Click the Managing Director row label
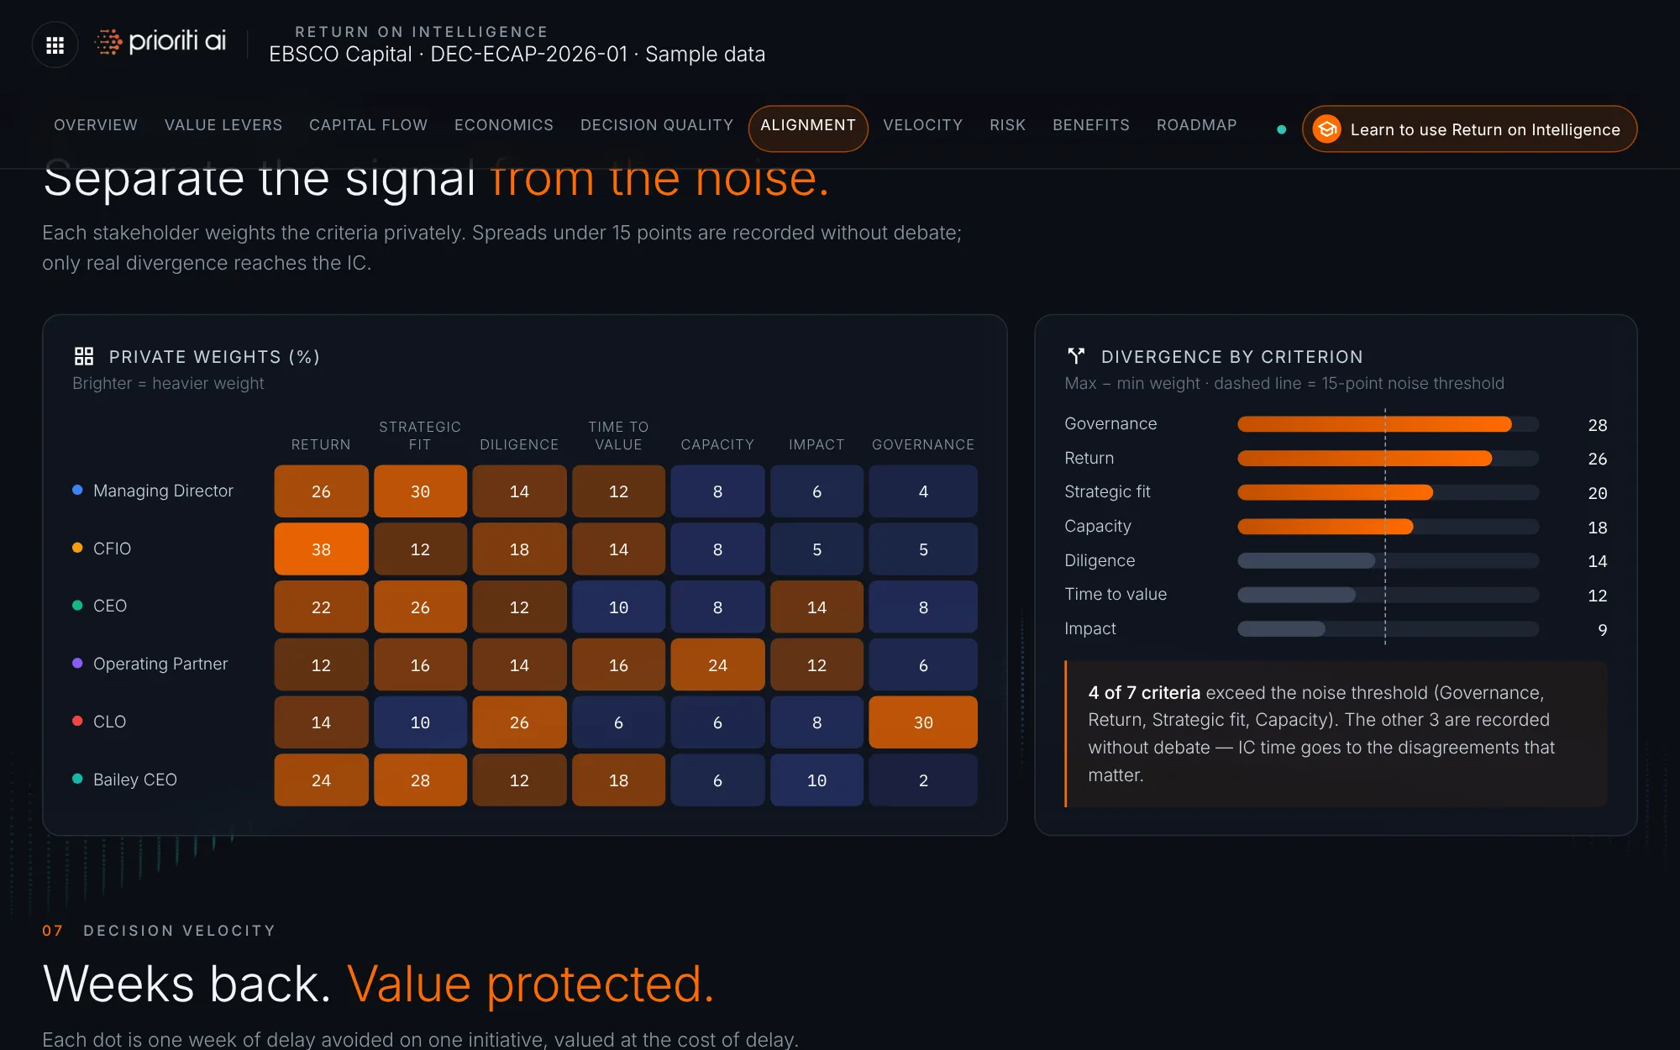The width and height of the screenshot is (1680, 1050). click(x=163, y=491)
